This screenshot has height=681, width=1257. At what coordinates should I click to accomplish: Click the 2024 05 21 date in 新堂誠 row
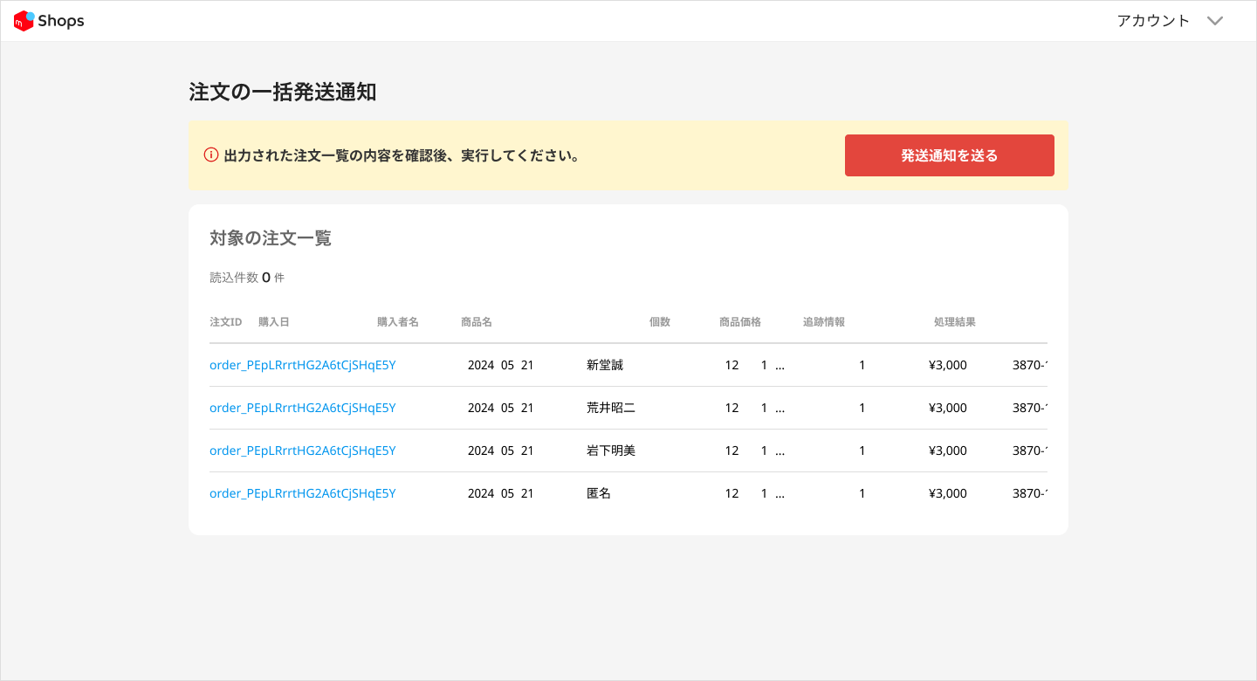(x=501, y=365)
